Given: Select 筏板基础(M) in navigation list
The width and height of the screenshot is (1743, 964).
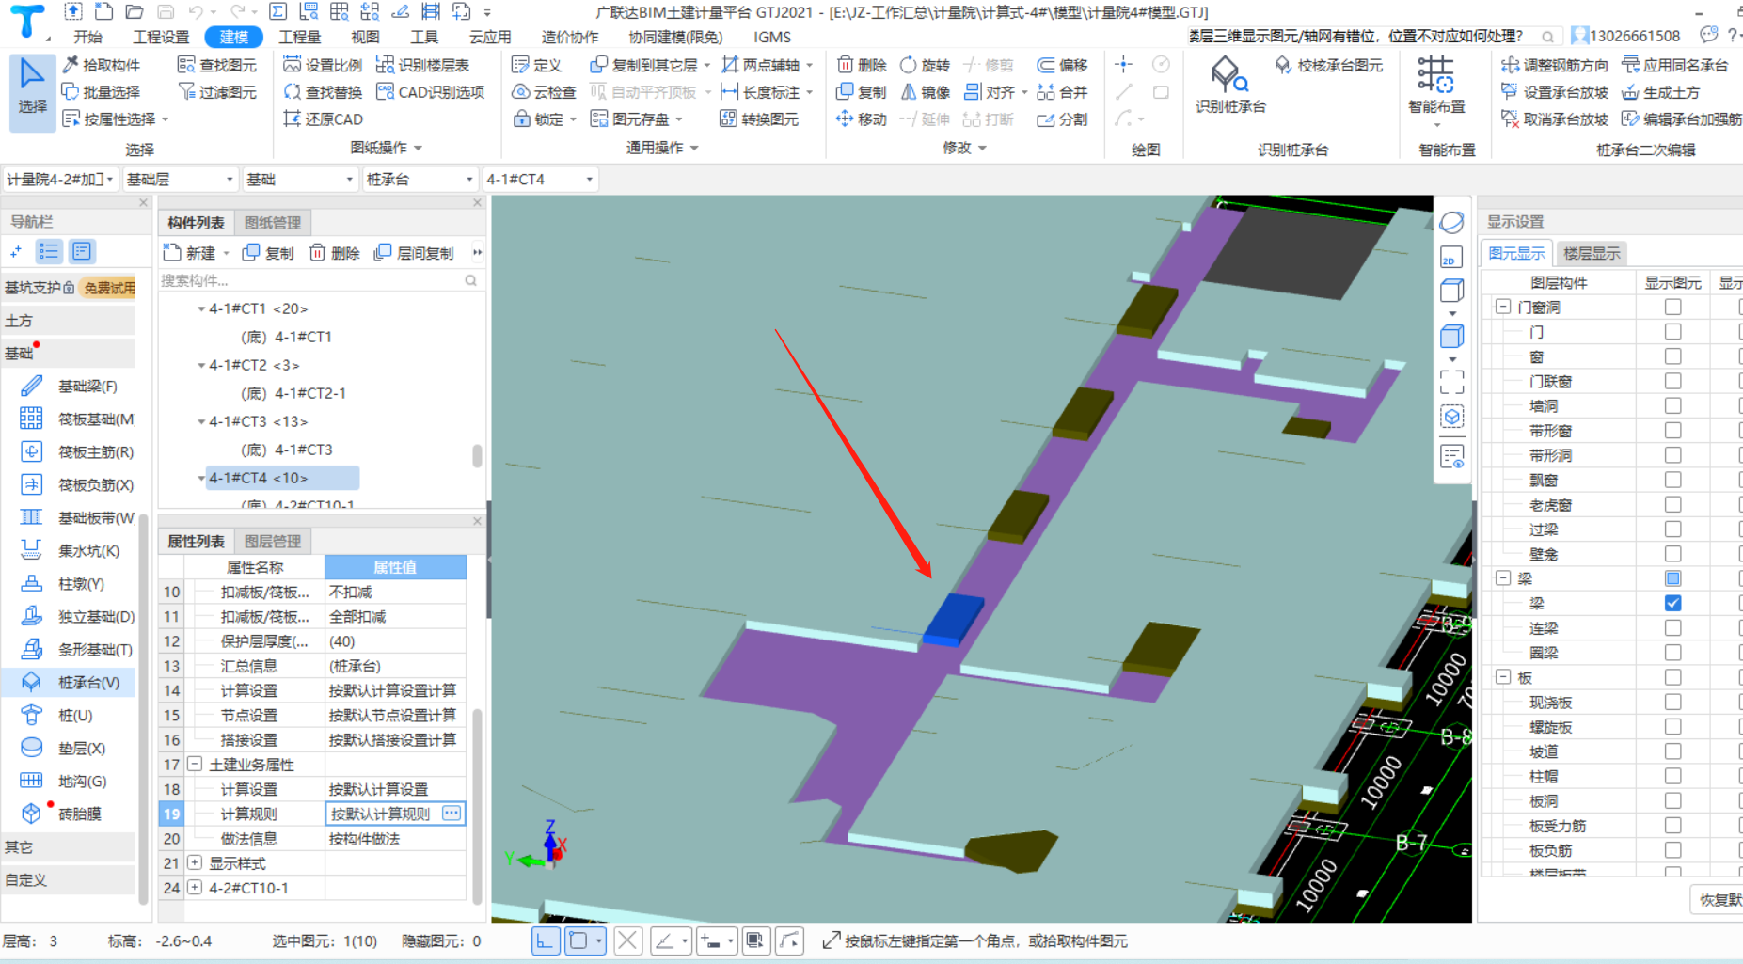Looking at the screenshot, I should pyautogui.click(x=78, y=419).
